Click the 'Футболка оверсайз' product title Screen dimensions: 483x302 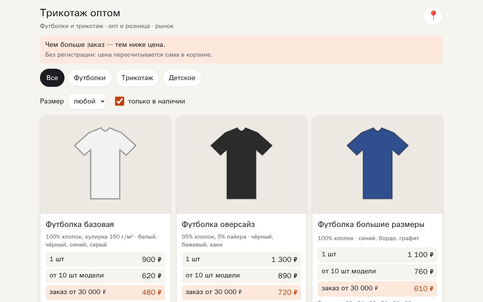point(218,224)
